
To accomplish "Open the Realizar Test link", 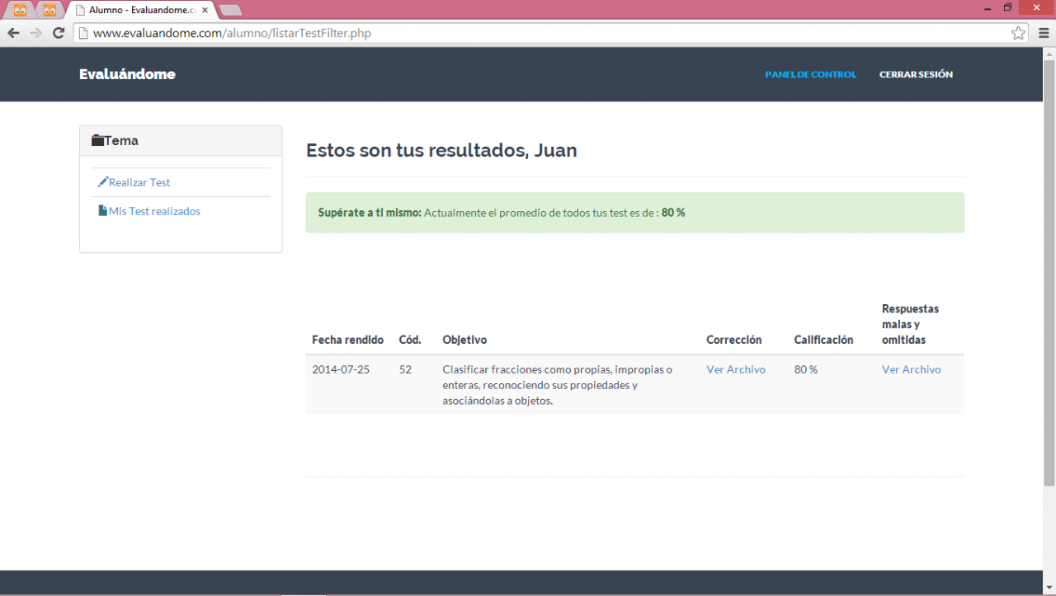I will [139, 182].
